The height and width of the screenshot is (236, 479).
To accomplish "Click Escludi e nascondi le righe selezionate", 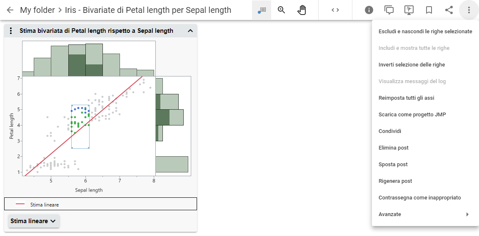I will (425, 32).
